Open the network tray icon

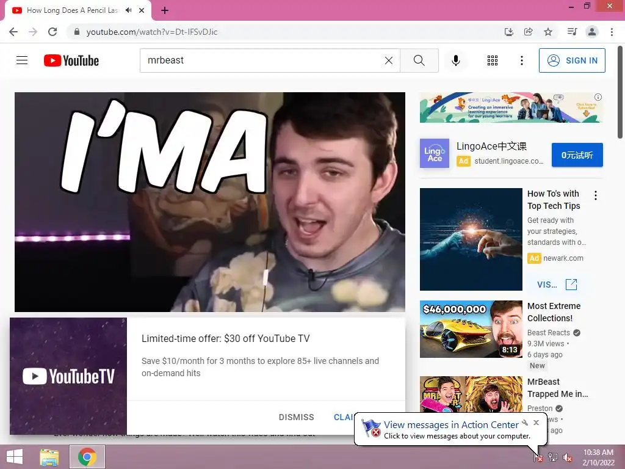[x=553, y=457]
